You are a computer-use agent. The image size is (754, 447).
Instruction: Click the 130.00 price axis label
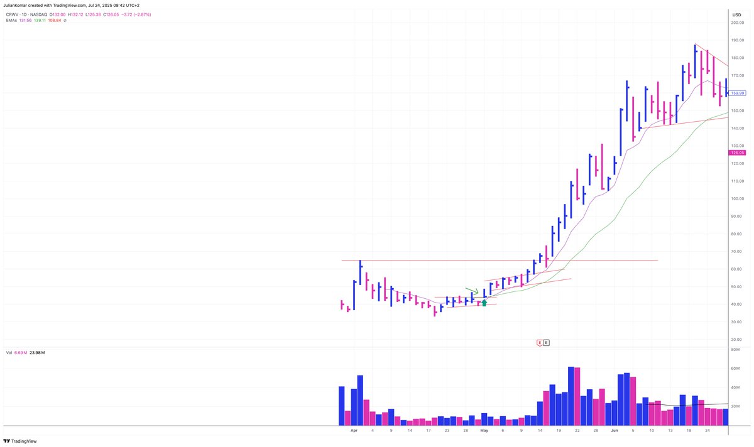(738, 146)
